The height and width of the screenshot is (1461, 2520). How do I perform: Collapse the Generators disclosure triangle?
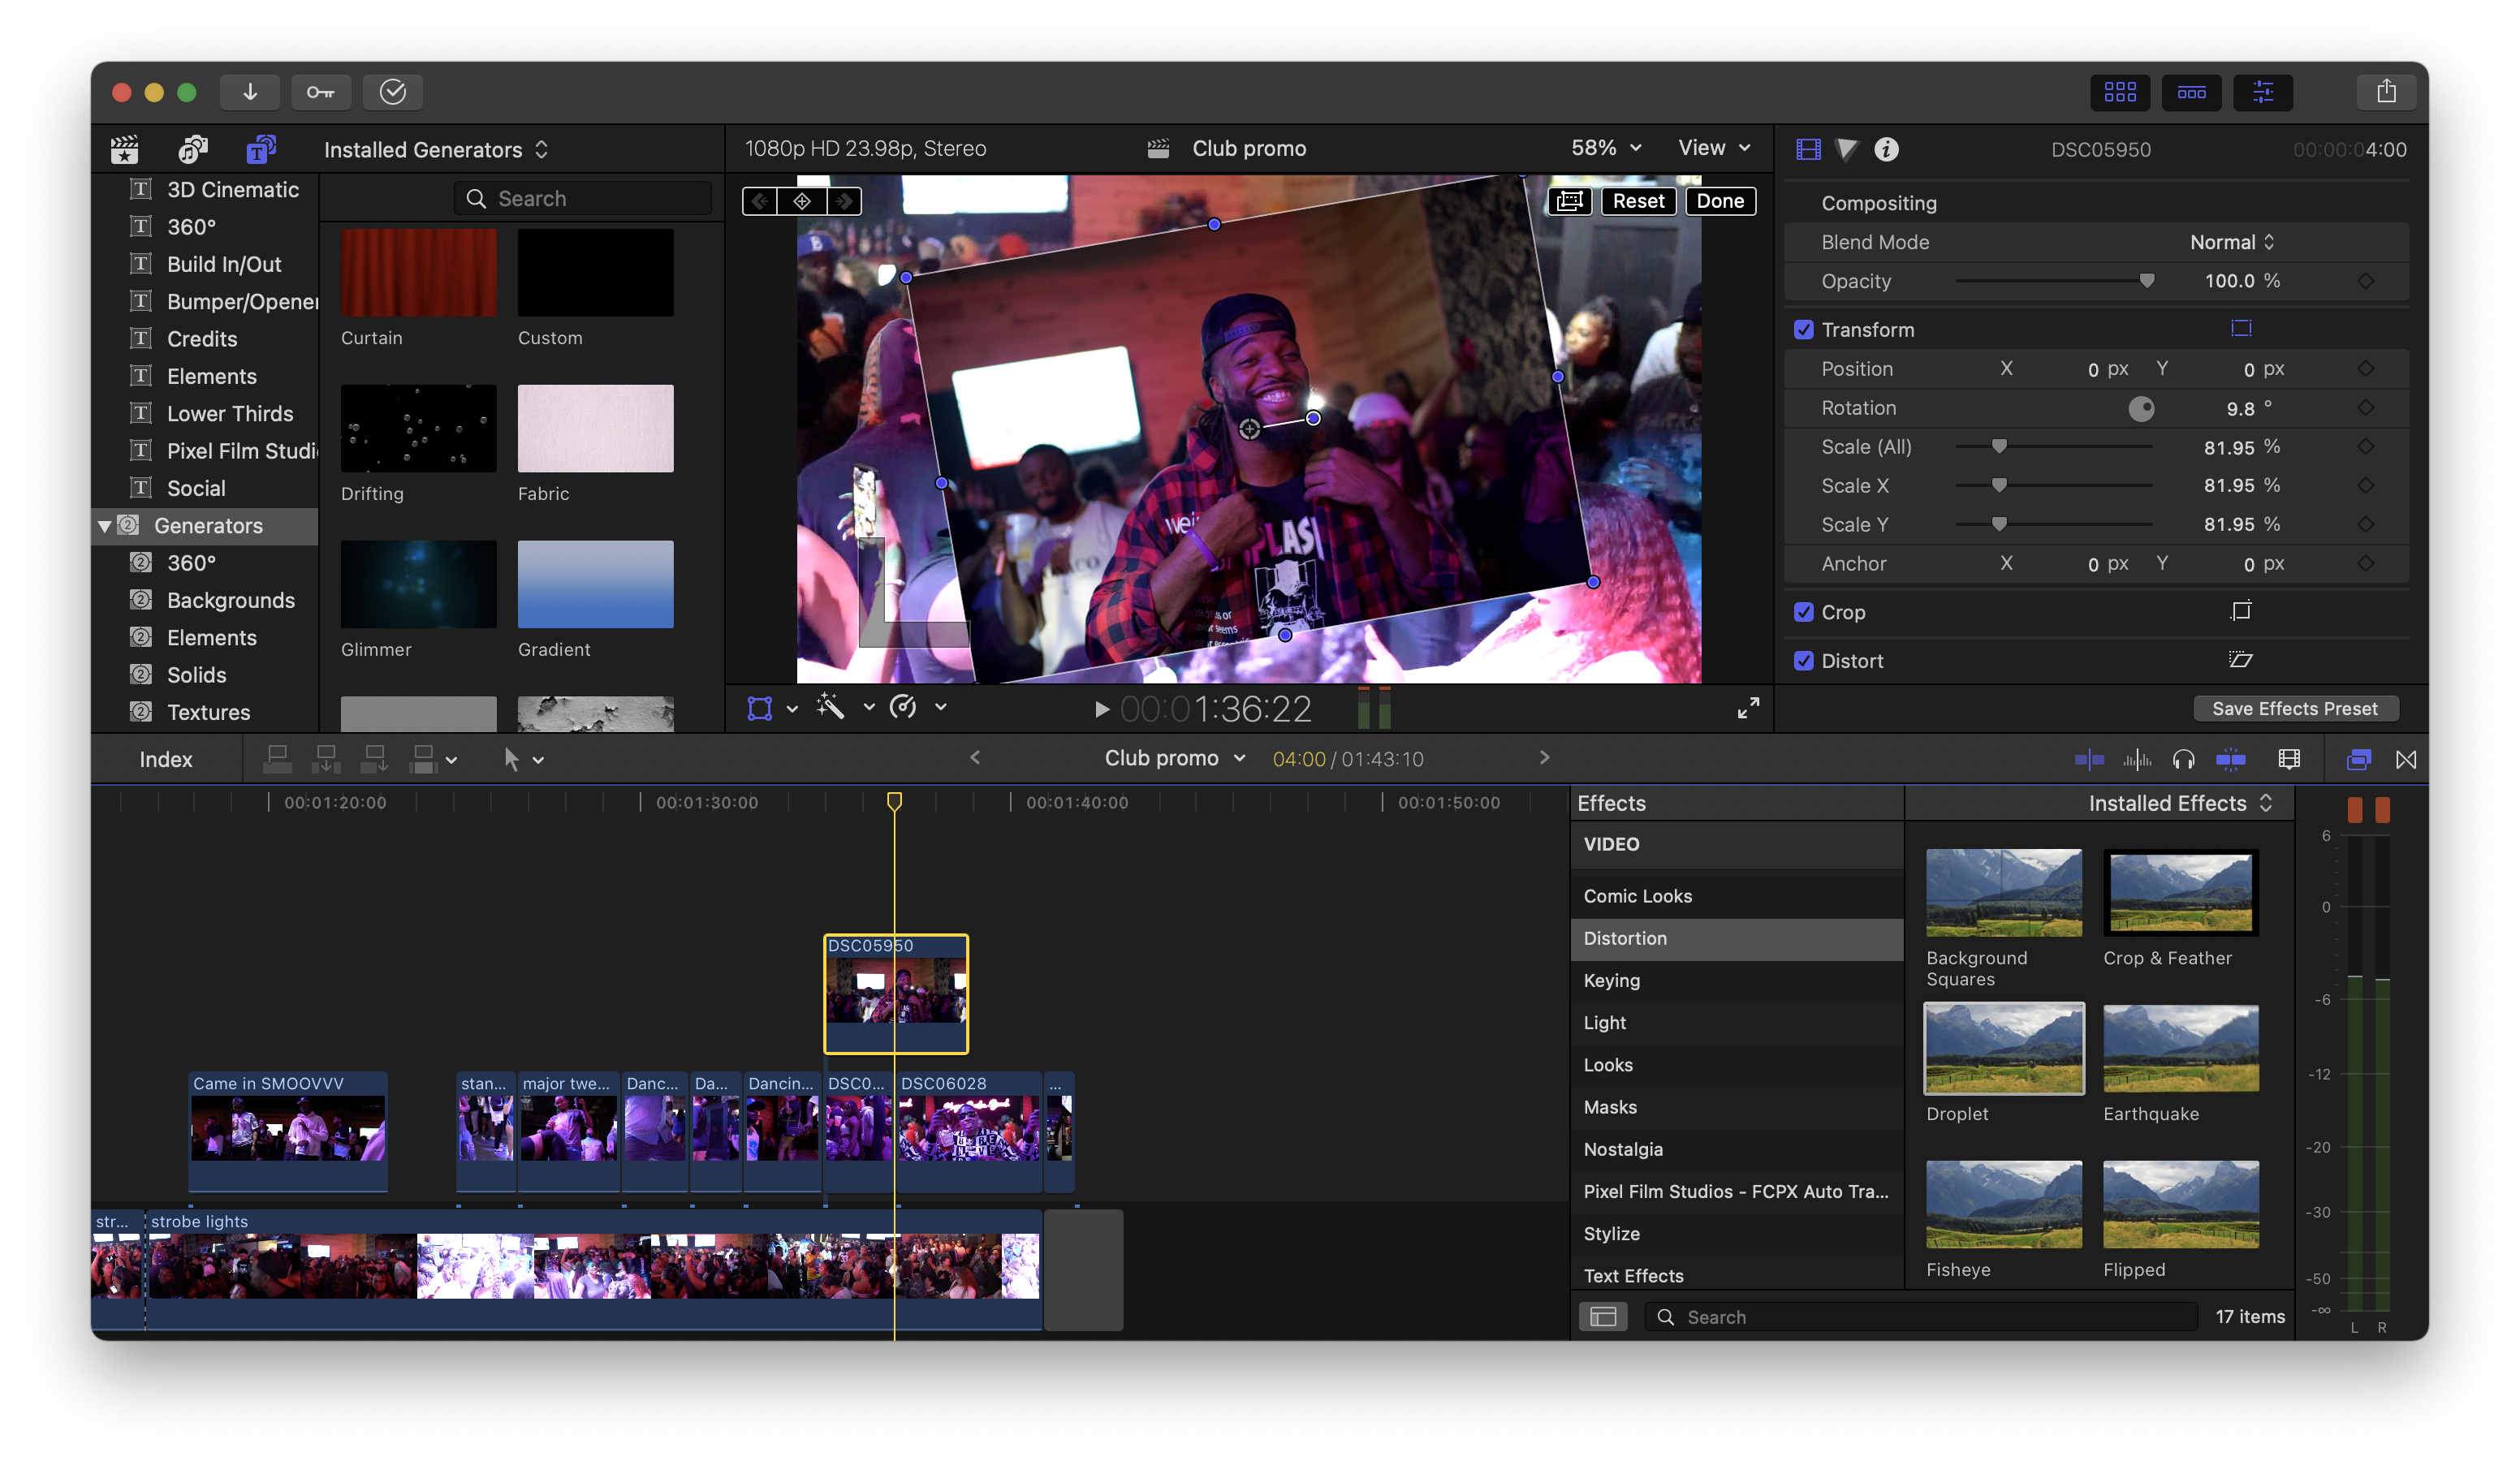tap(105, 526)
